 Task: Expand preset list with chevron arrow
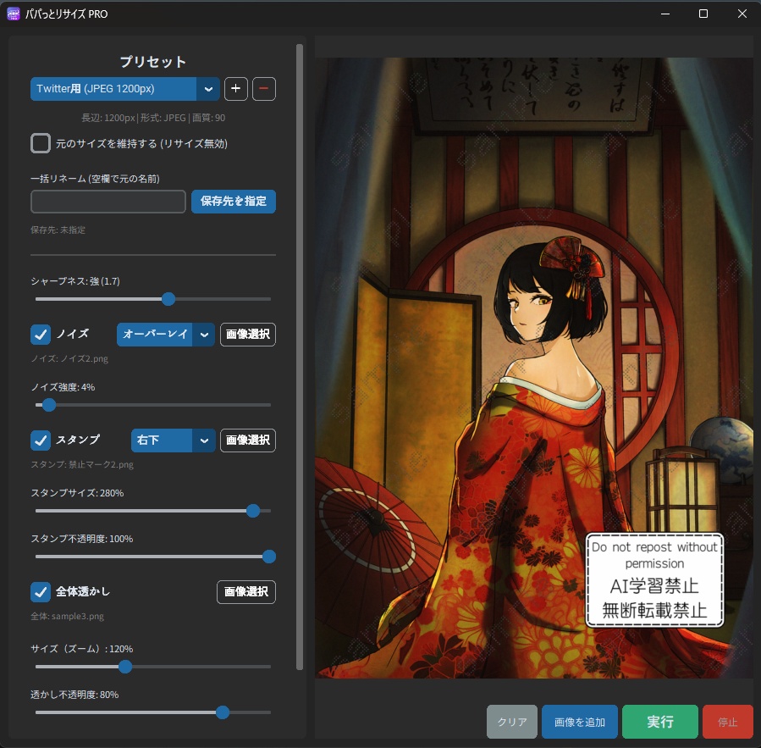tap(208, 89)
